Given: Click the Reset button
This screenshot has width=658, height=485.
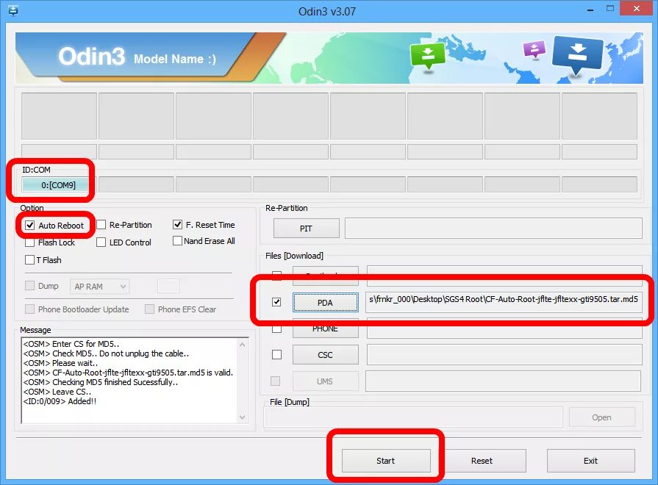Looking at the screenshot, I should 482,461.
